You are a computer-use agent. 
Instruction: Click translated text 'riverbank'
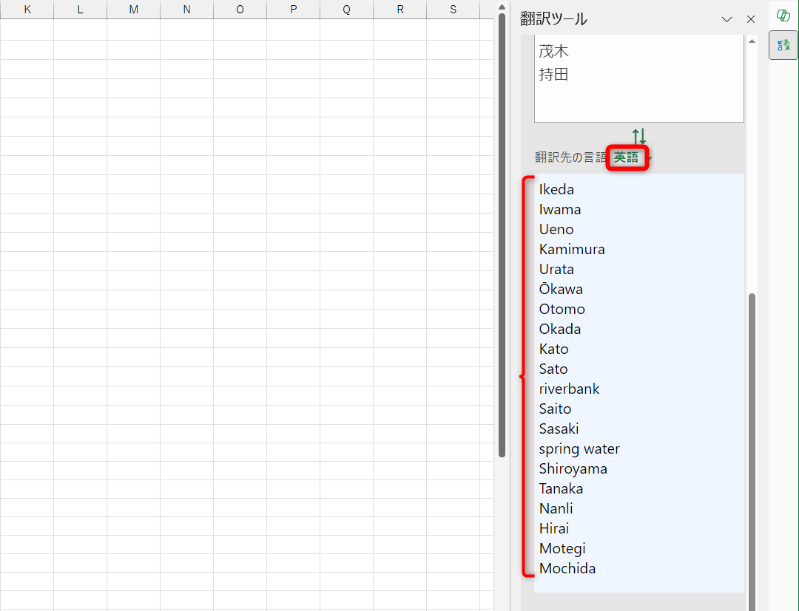pos(569,389)
